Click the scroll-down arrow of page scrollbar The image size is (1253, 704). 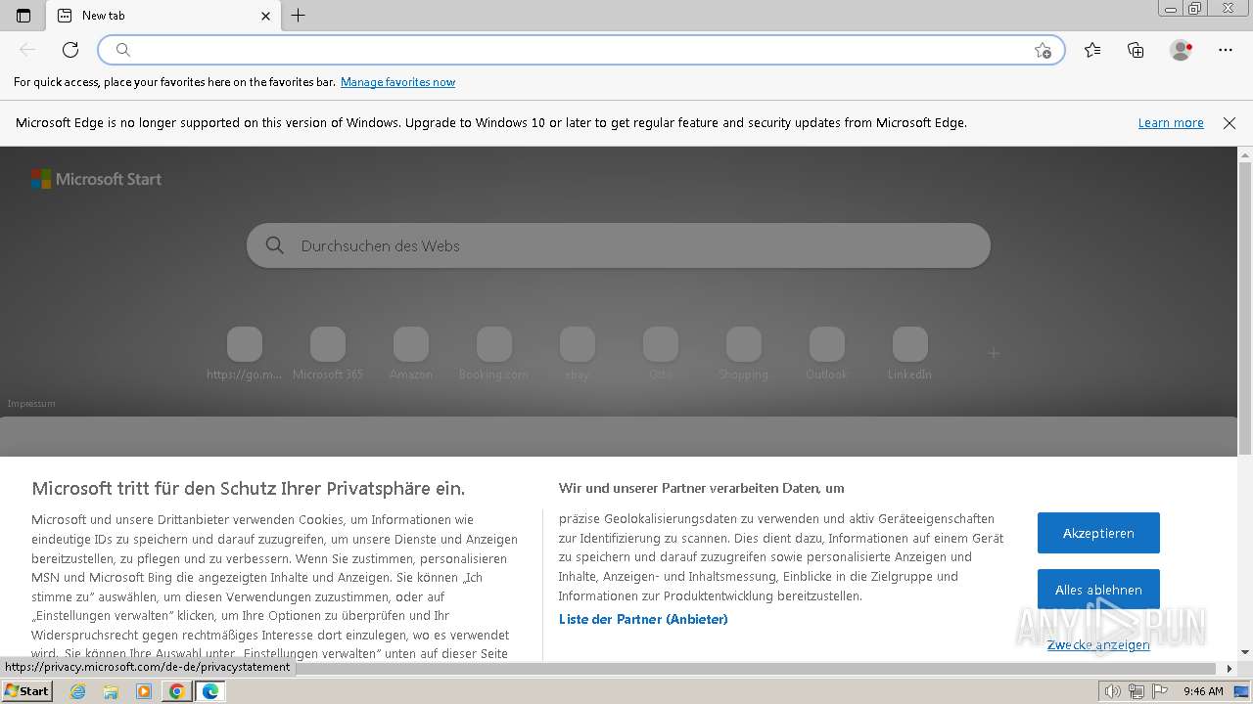(x=1245, y=652)
